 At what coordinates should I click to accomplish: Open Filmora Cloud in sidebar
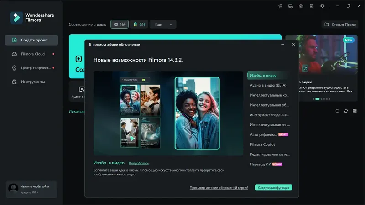(x=31, y=54)
